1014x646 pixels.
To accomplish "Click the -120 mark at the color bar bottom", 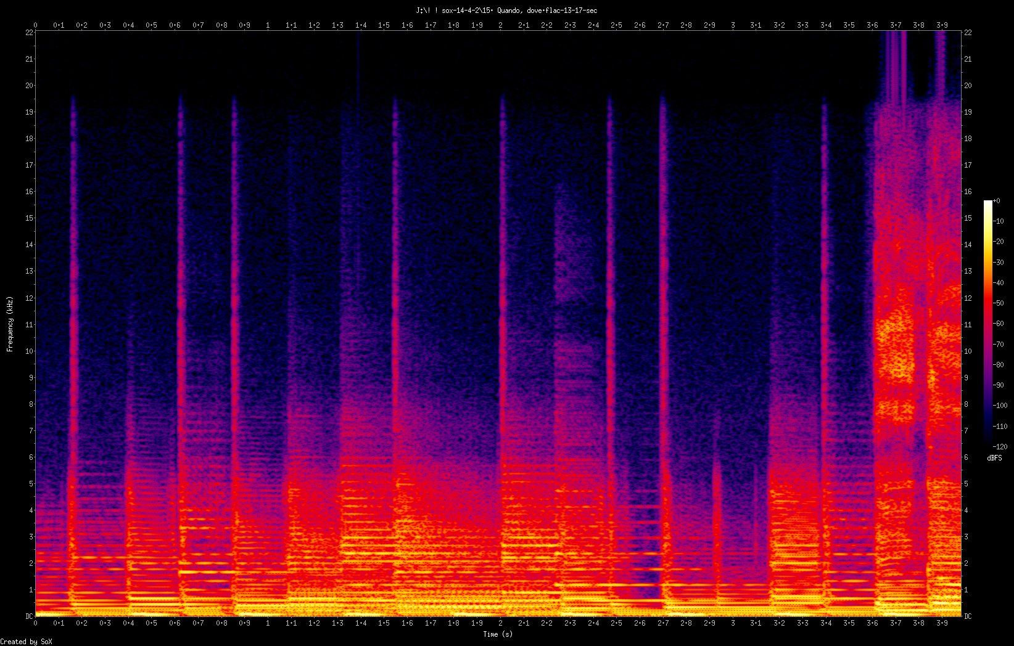I will [1000, 447].
